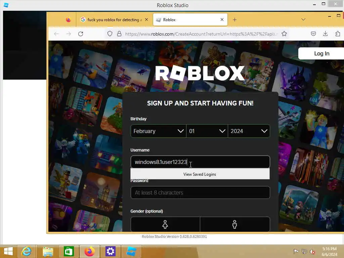Click the pinned Firefox tab icon

tap(68, 20)
